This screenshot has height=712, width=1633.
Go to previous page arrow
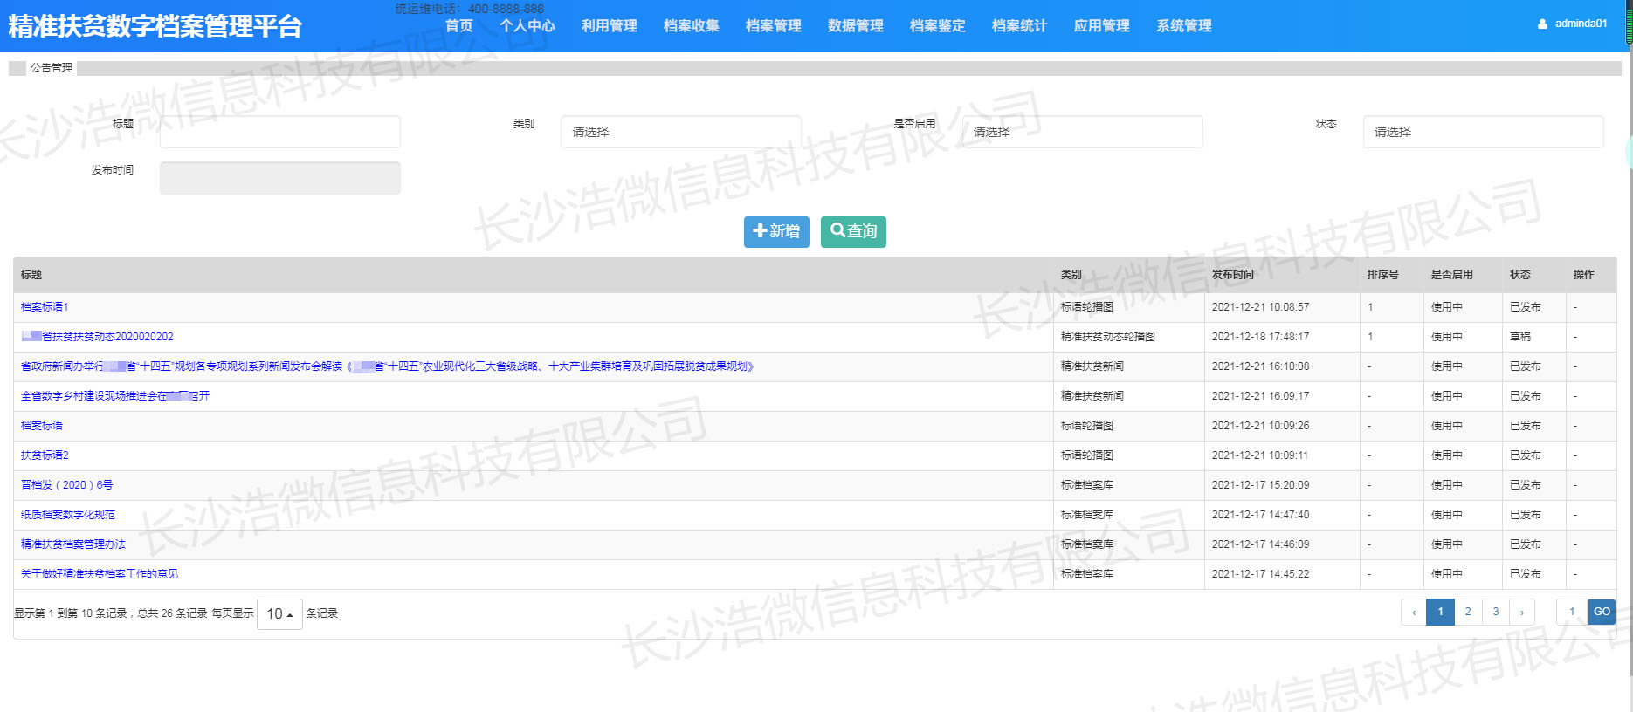point(1414,612)
